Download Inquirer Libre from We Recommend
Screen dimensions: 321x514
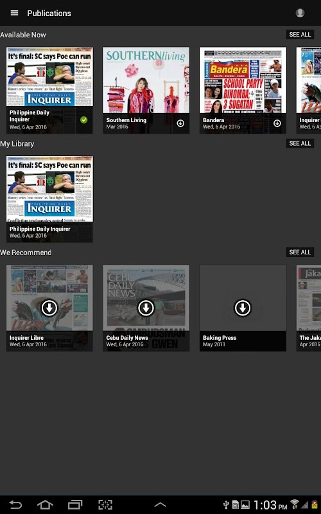point(49,308)
